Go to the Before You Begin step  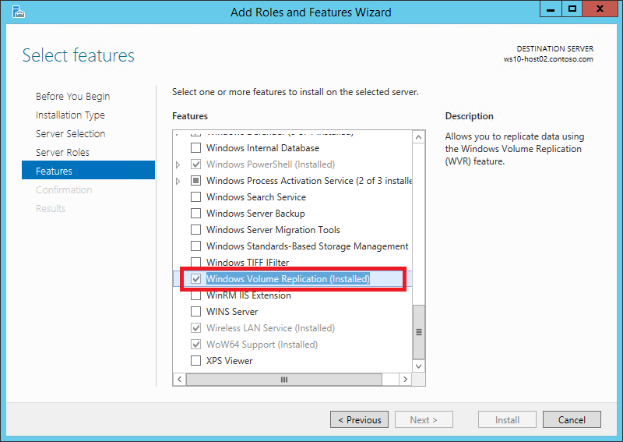(72, 97)
